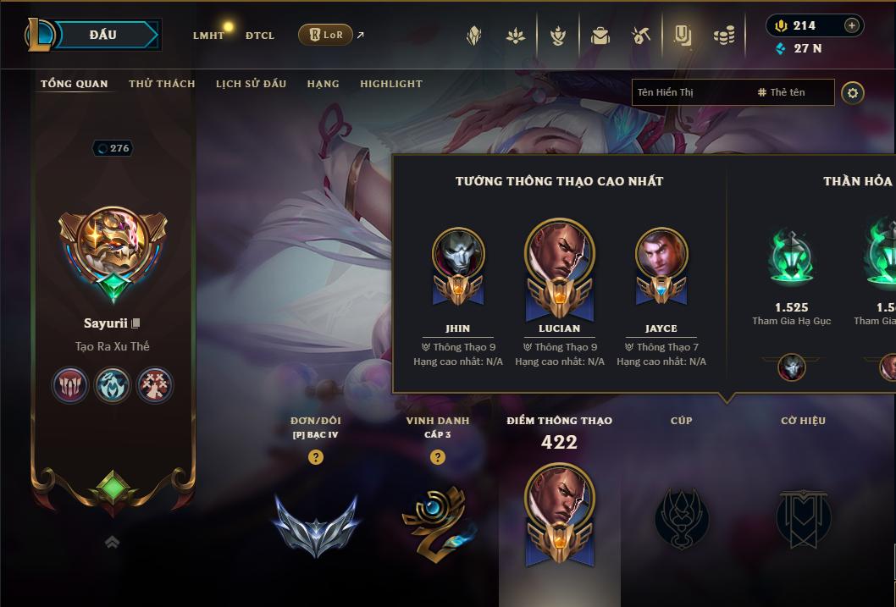
Task: Click the plus button to buy RP
Action: 851,25
